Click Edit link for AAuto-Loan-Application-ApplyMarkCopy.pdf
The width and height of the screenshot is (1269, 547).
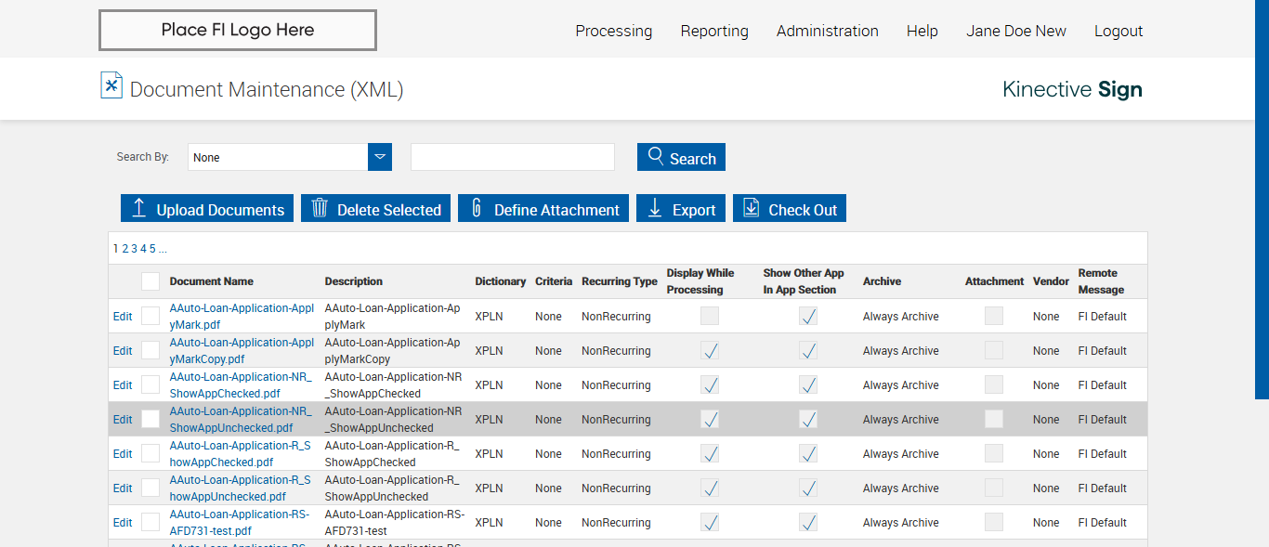[123, 351]
